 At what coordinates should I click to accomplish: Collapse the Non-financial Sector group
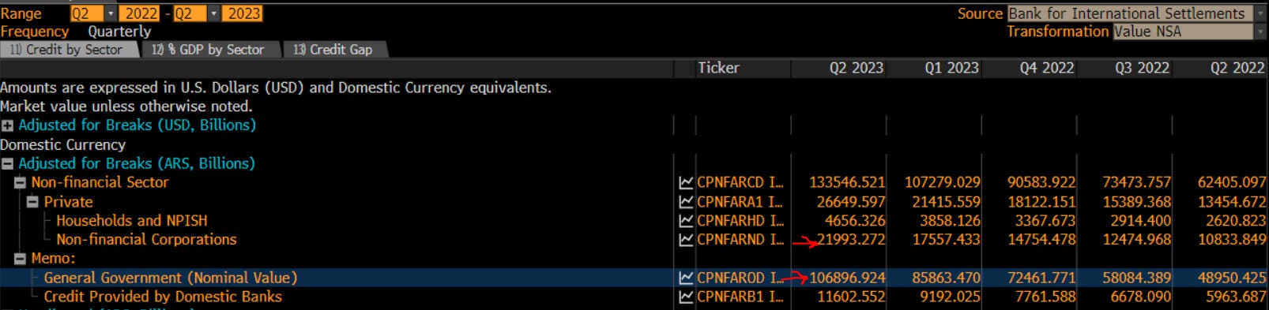(20, 183)
